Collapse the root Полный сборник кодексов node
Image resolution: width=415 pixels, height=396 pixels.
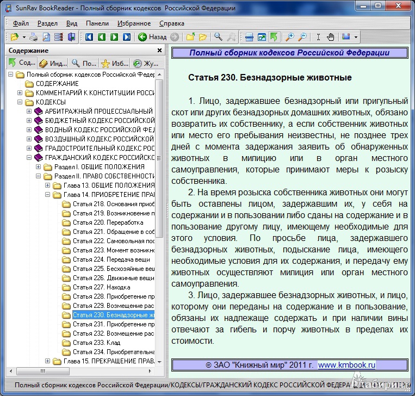click(10, 75)
